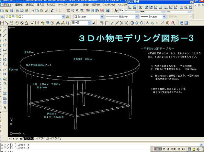Click the Snap to Endpoint icon
Image resolution: width=204 pixels, height=152 pixels.
tap(112, 23)
